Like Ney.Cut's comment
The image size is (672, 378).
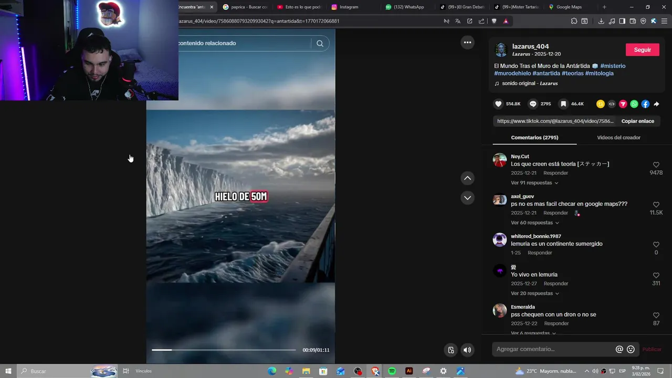tap(656, 165)
